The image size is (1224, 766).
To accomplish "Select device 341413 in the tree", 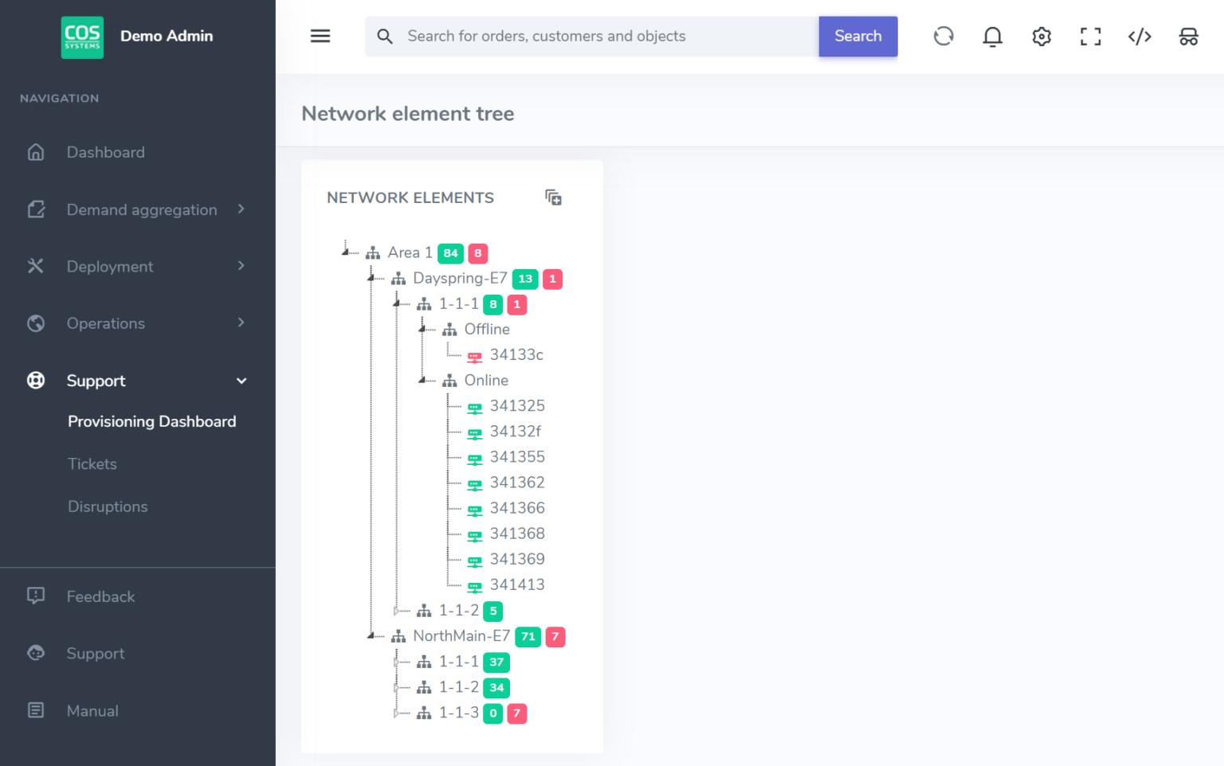I will click(x=517, y=584).
